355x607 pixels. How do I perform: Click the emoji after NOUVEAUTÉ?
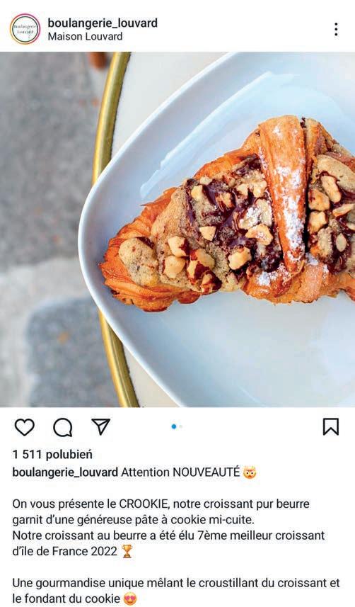250,472
